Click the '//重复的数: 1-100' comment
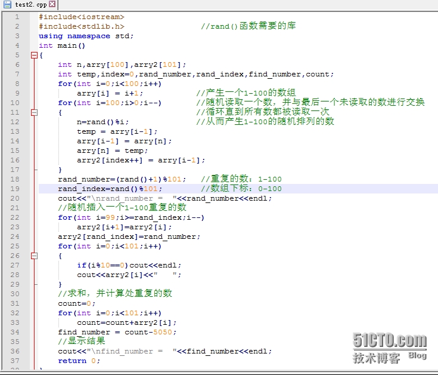Viewport: 438px width, 375px height. (241, 179)
